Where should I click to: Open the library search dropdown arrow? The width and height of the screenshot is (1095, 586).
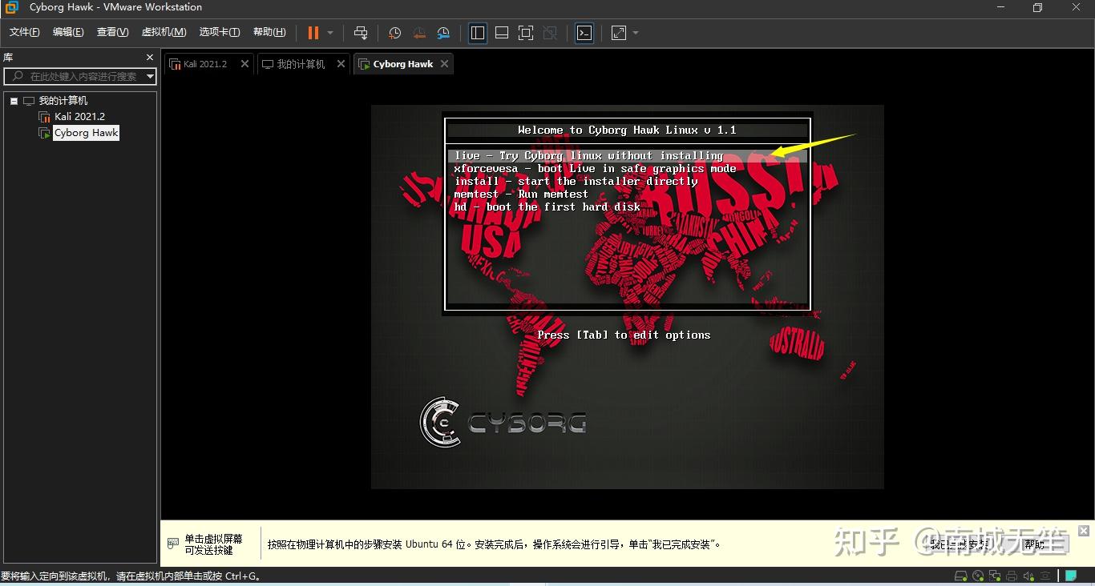(x=150, y=77)
